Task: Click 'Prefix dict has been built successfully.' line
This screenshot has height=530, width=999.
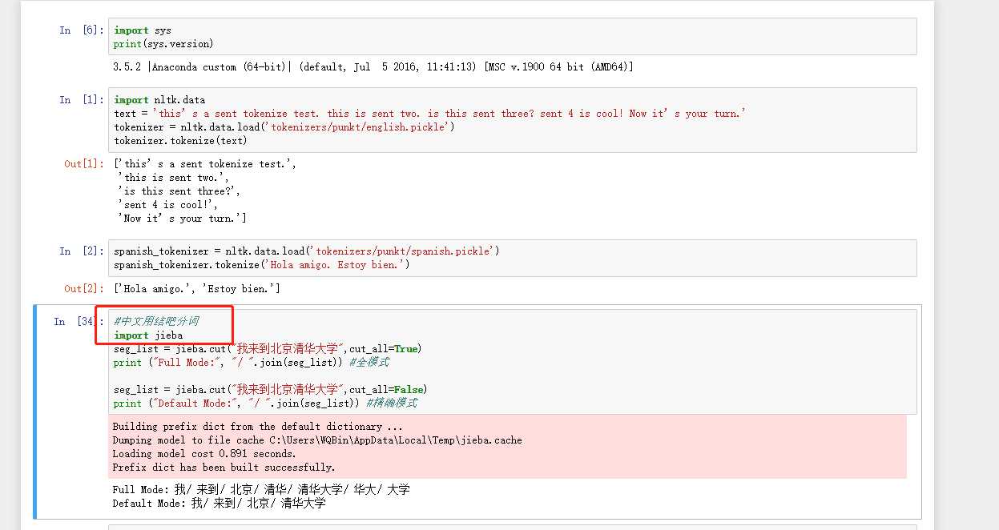Action: (224, 468)
